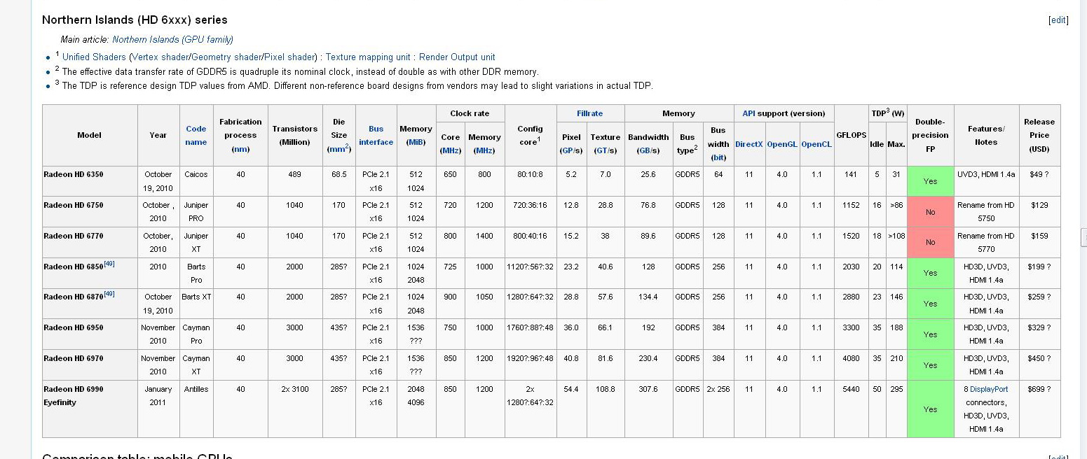Click the $49 release price cell
This screenshot has height=459, width=1087.
point(1039,181)
